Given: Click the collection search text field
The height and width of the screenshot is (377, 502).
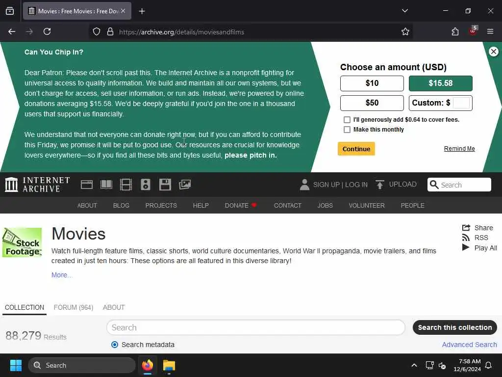Looking at the screenshot, I should coord(256,327).
